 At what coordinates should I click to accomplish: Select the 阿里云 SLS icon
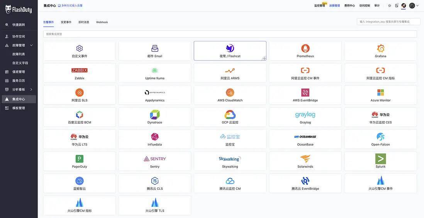click(80, 93)
